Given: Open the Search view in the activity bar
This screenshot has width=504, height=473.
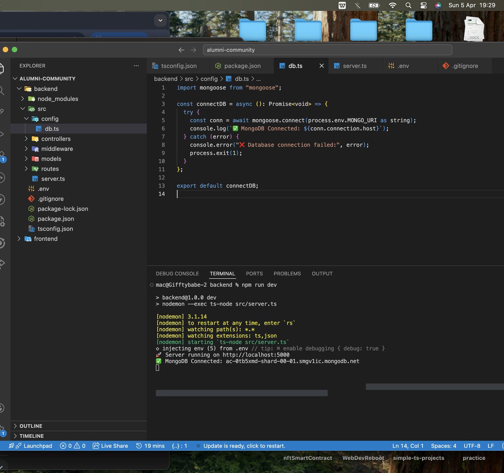Looking at the screenshot, I should click(2, 90).
